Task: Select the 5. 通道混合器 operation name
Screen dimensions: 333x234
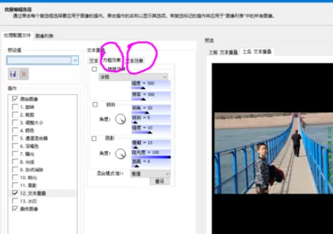Action: click(x=34, y=138)
